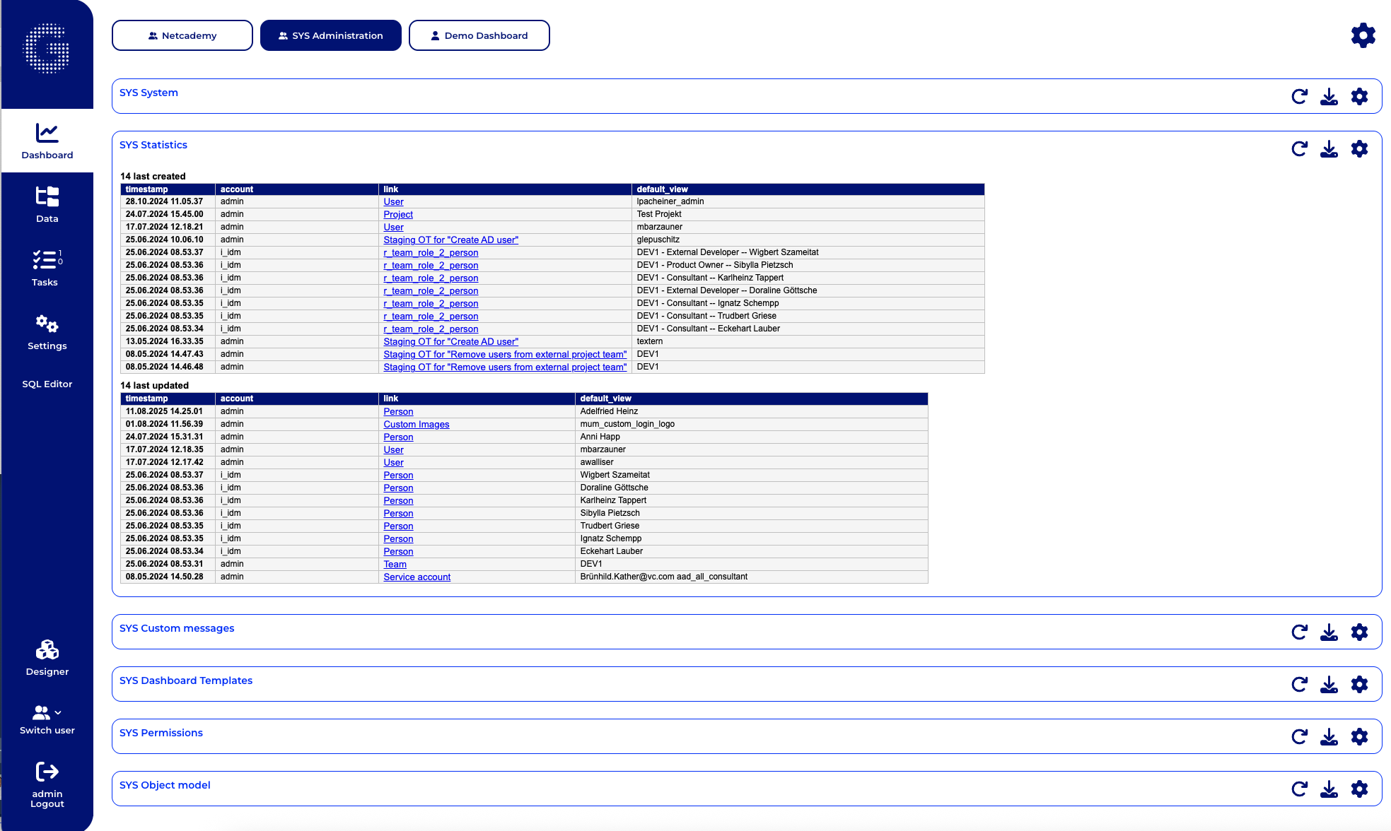Screen dimensions: 1391x831
Task: Expand the SYS Dashboard Templates panel
Action: click(186, 680)
